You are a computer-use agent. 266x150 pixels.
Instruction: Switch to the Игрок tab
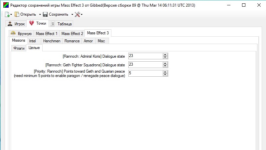click(x=16, y=24)
